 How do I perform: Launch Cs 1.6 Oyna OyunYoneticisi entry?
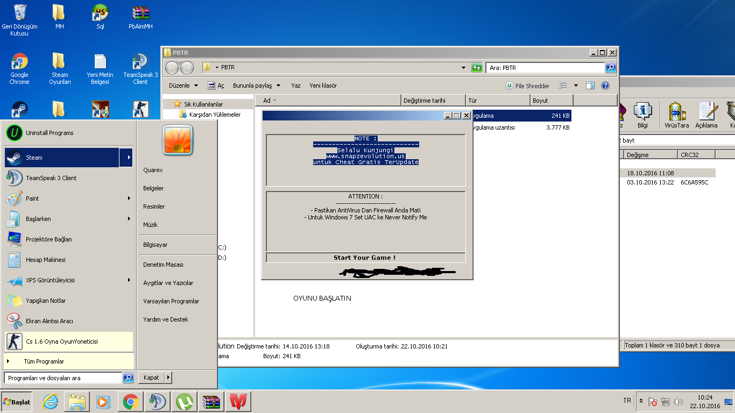(69, 341)
